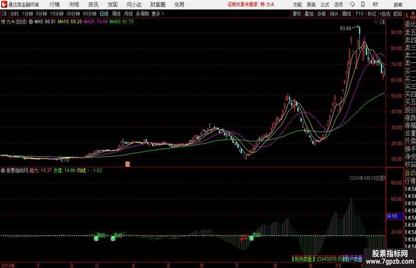The width and height of the screenshot is (416, 268).
Task: Click the diamond icon at chart corner
Action: [376, 22]
